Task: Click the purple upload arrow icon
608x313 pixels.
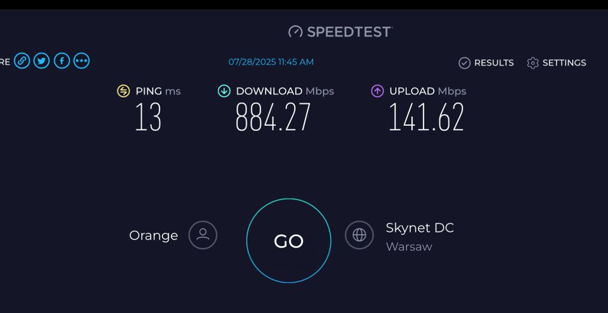Action: 377,91
